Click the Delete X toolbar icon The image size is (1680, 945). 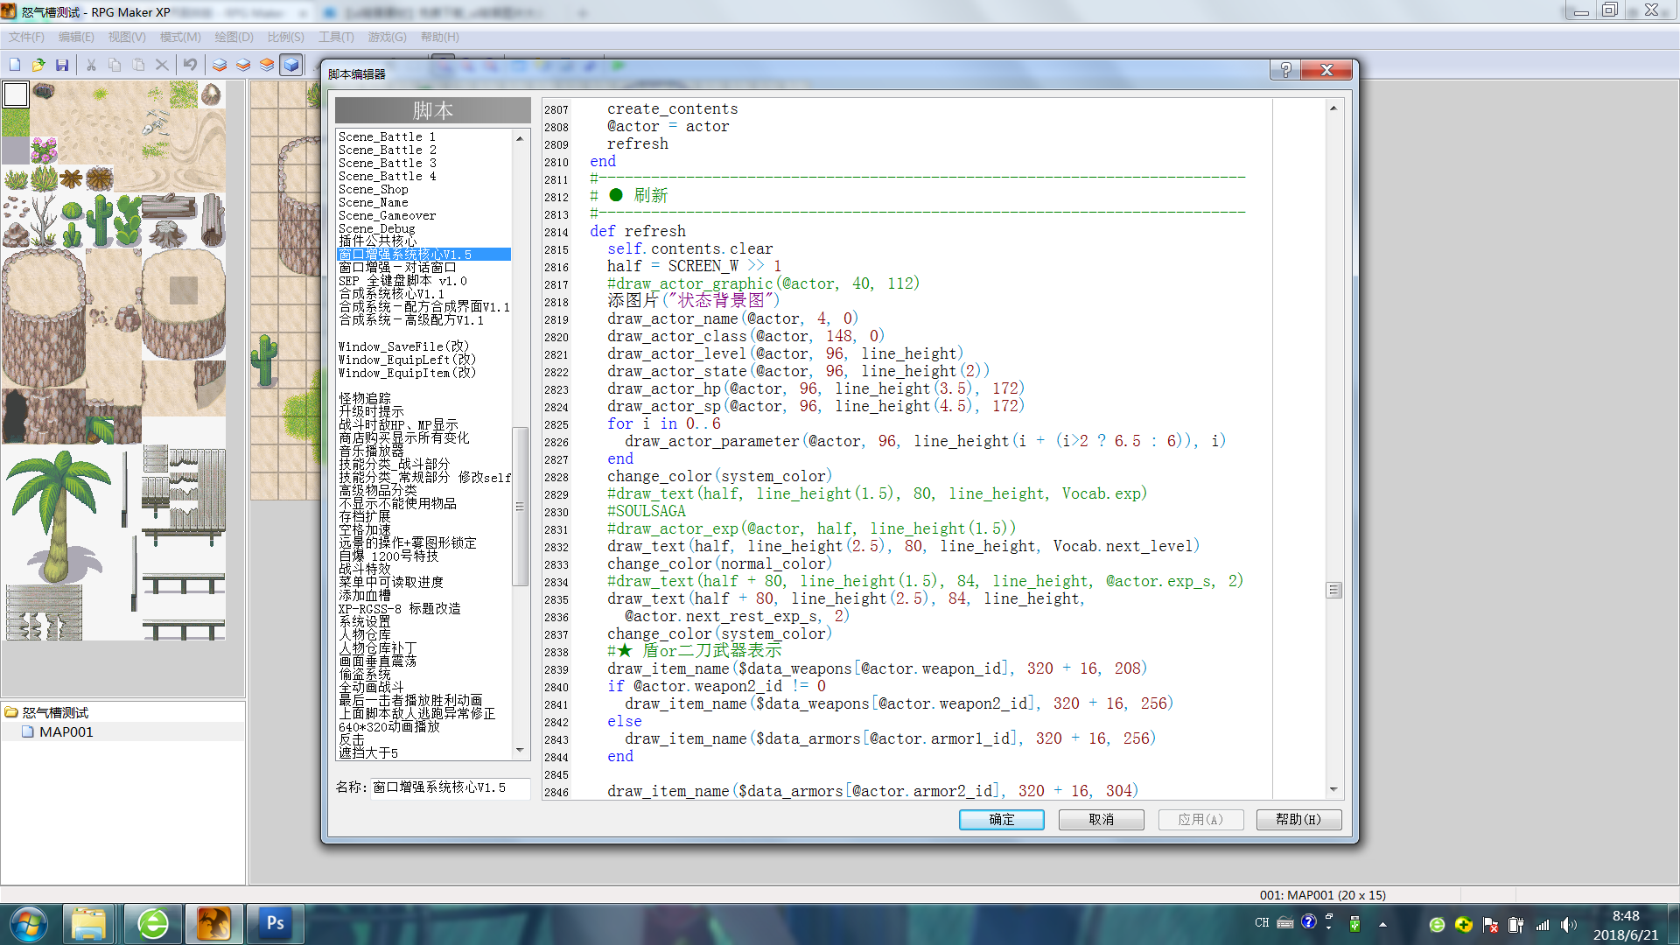pyautogui.click(x=162, y=65)
